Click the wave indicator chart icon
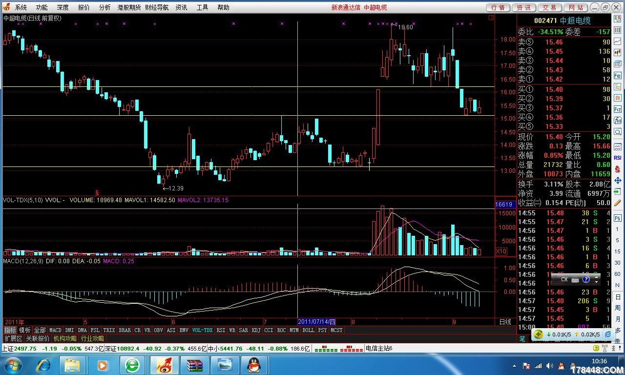625x375 pixels. click(618, 146)
